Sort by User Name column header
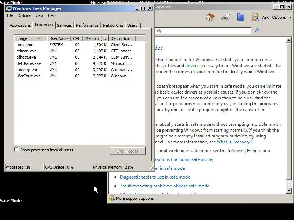Viewport: 294px width, 220px height. click(x=59, y=38)
